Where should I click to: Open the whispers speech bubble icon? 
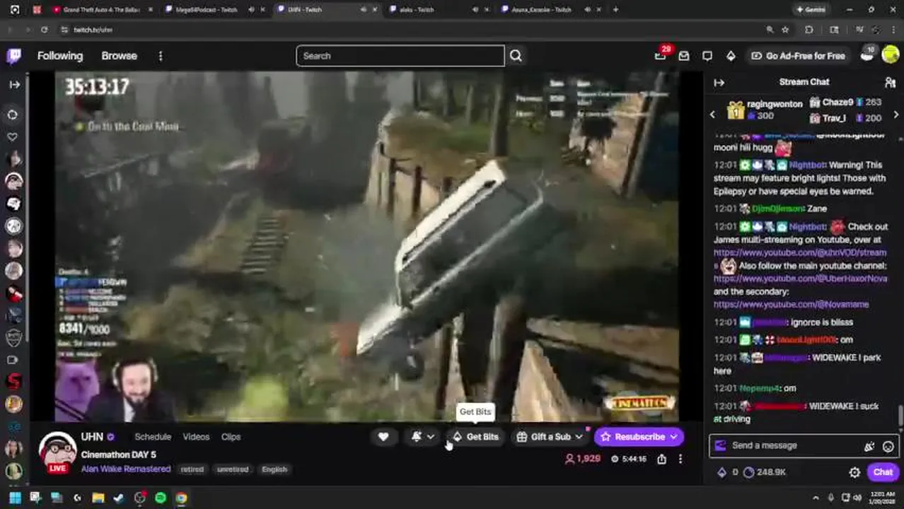(707, 56)
